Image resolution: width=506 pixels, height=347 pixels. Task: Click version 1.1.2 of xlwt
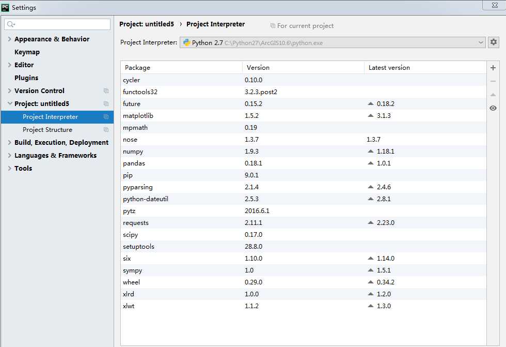coord(251,306)
